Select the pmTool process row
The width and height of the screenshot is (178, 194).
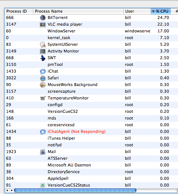pos(91,64)
